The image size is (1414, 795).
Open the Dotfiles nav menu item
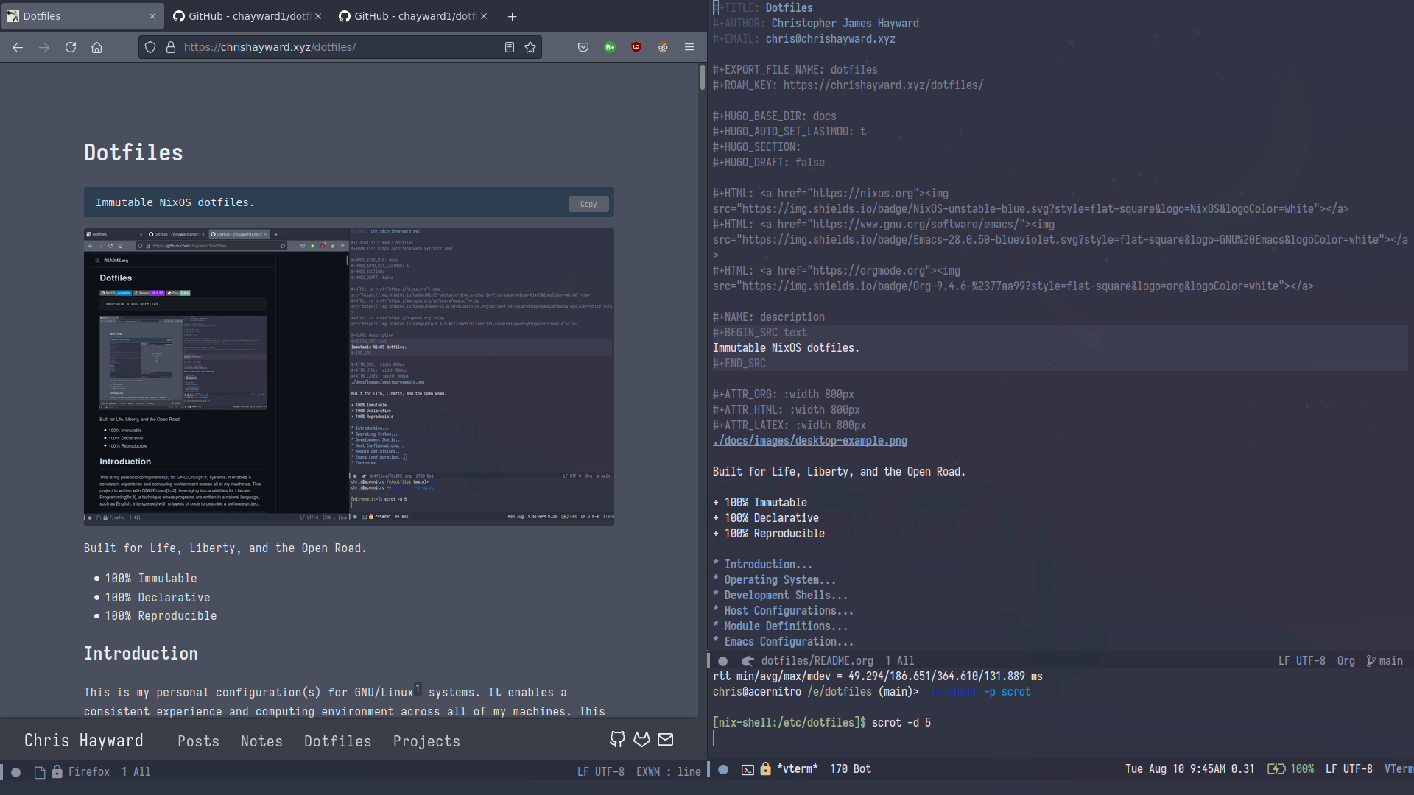pos(337,741)
